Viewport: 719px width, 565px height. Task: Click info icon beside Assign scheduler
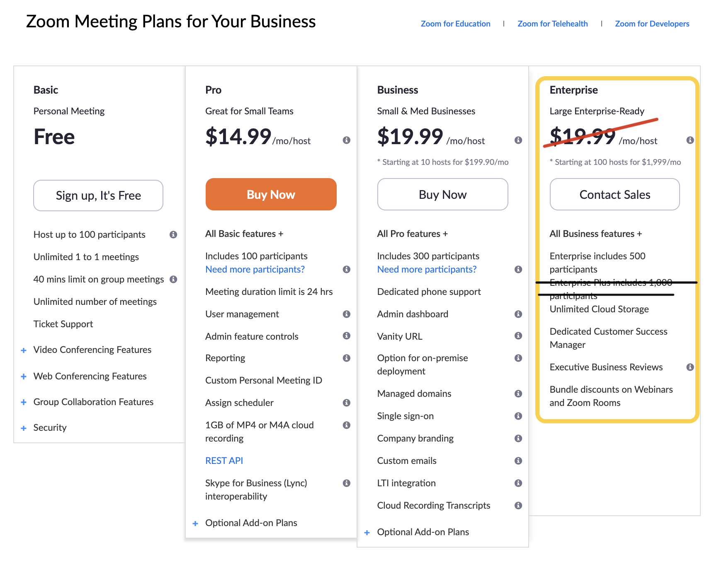[347, 403]
